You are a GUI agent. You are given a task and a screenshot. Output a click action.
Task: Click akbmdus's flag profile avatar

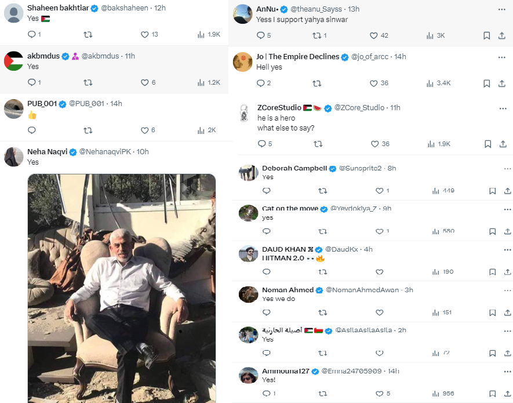[x=14, y=61]
